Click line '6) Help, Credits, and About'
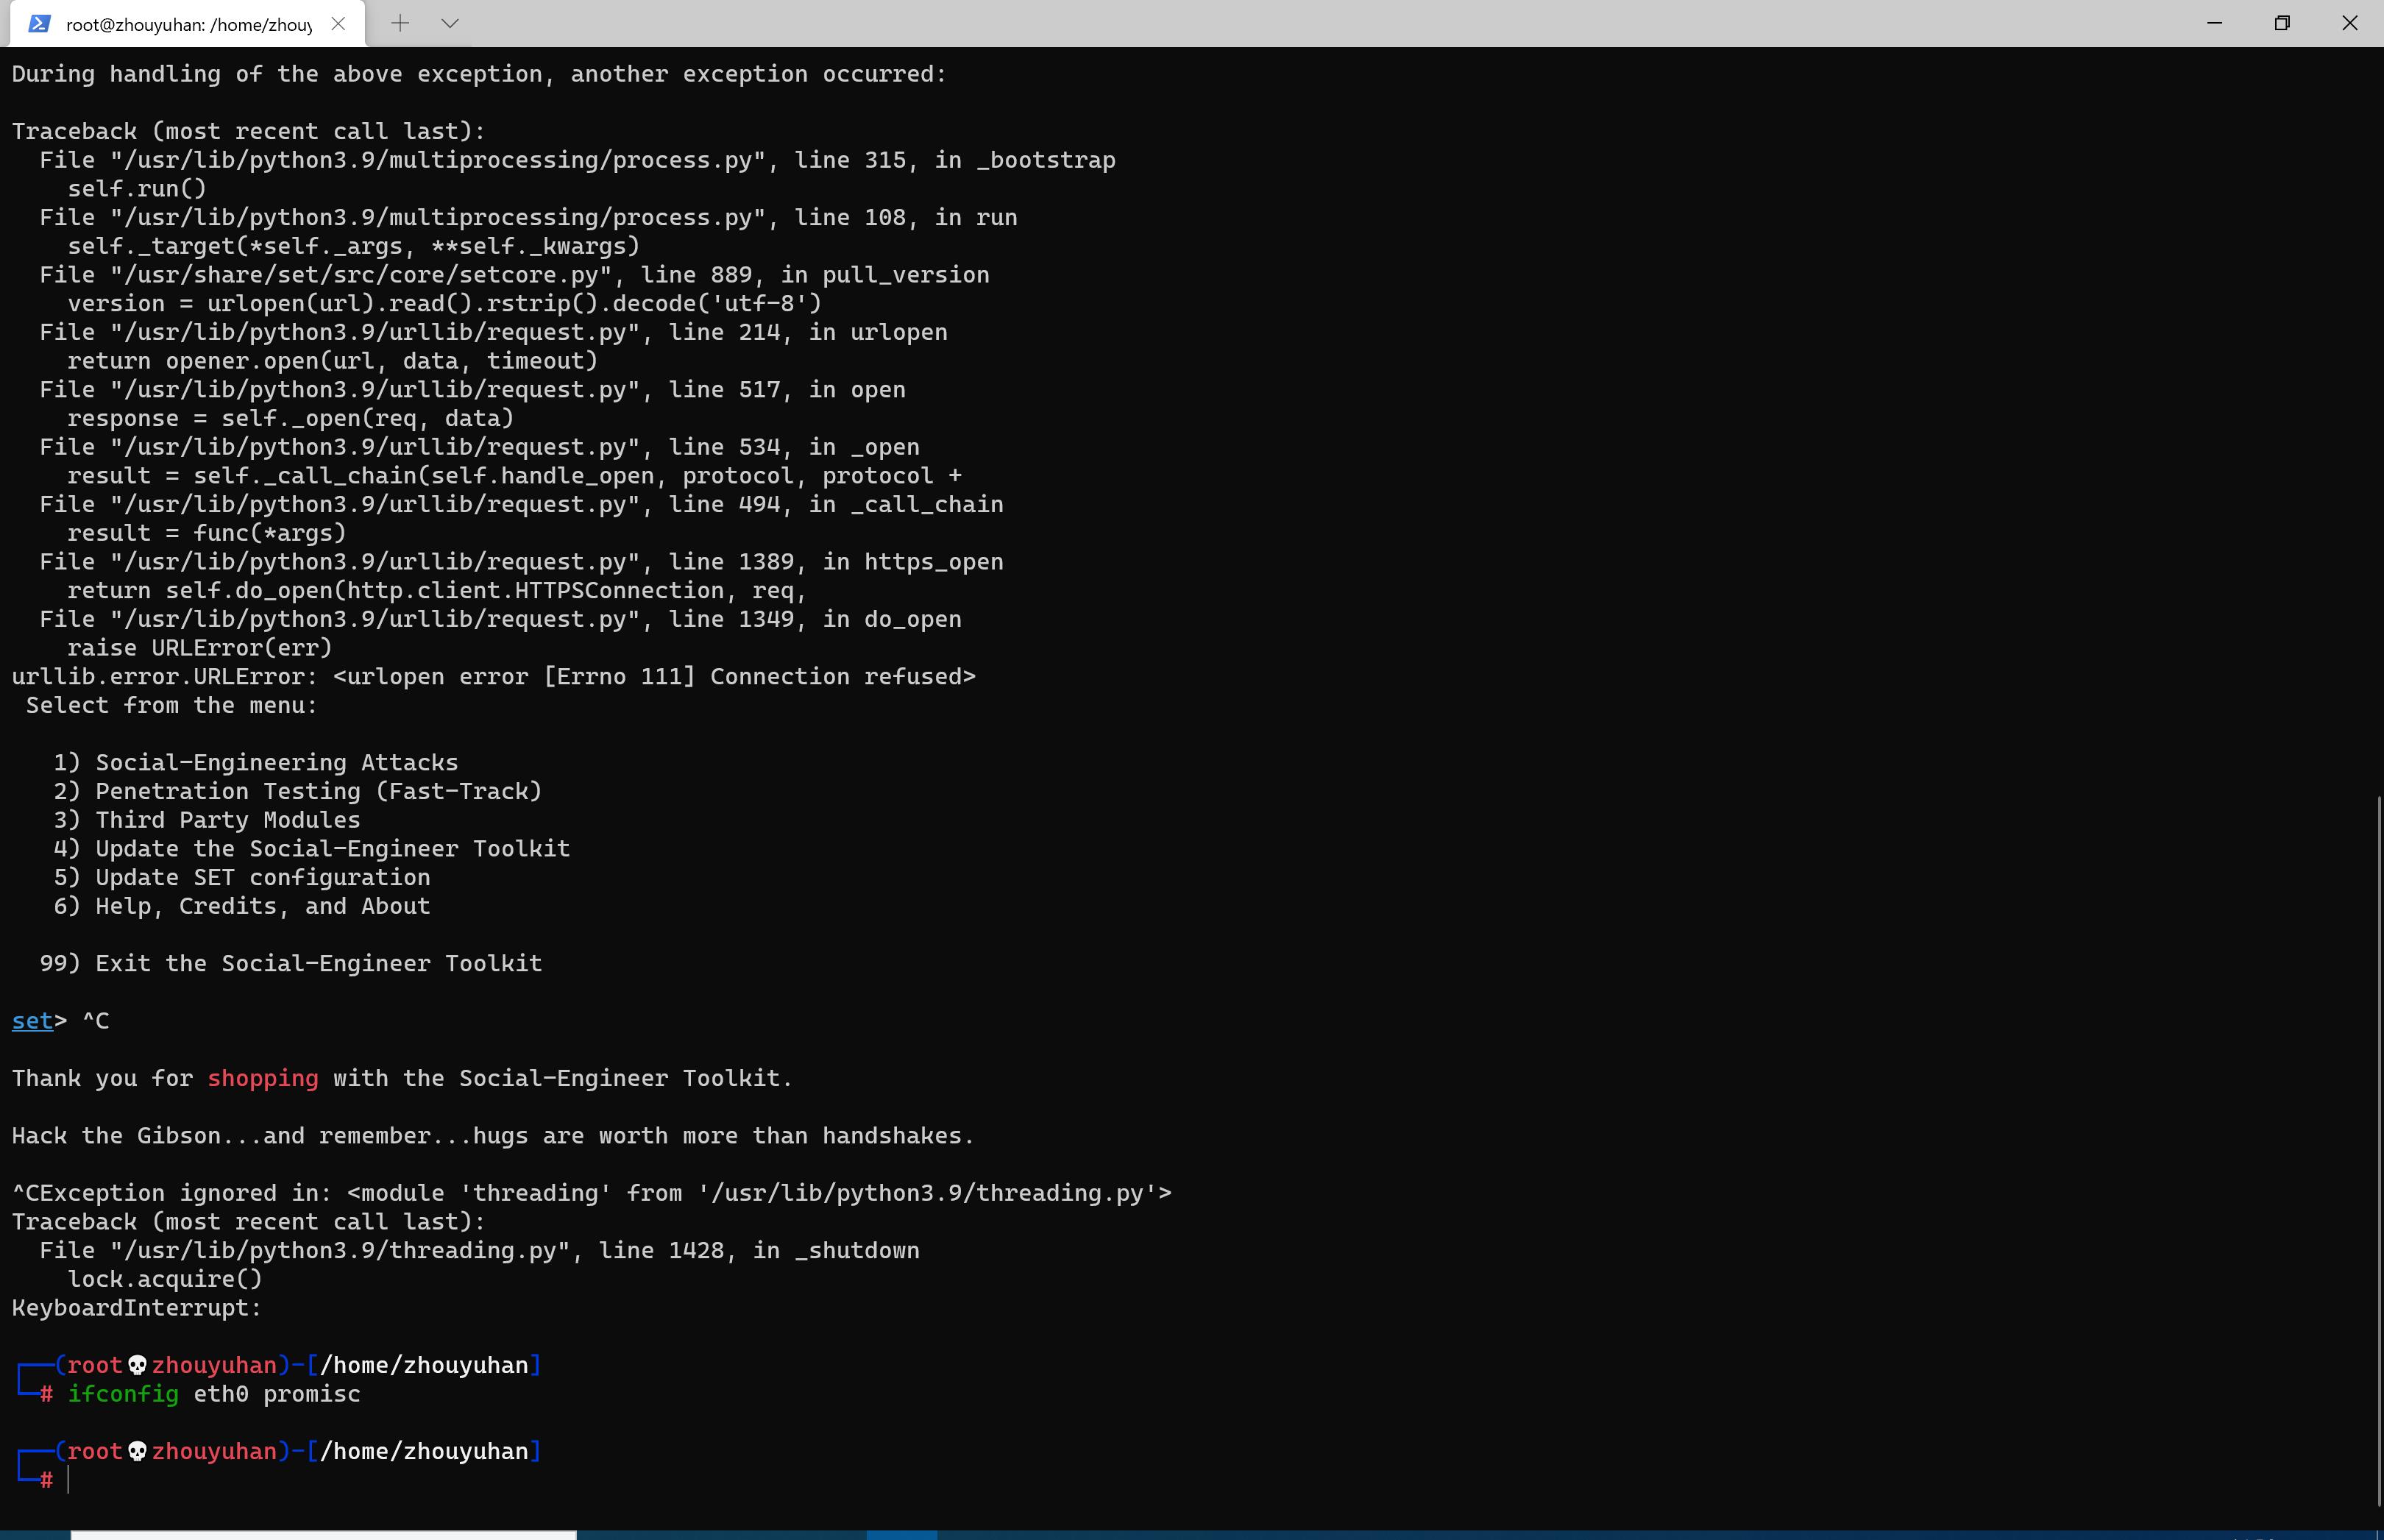 [x=242, y=906]
